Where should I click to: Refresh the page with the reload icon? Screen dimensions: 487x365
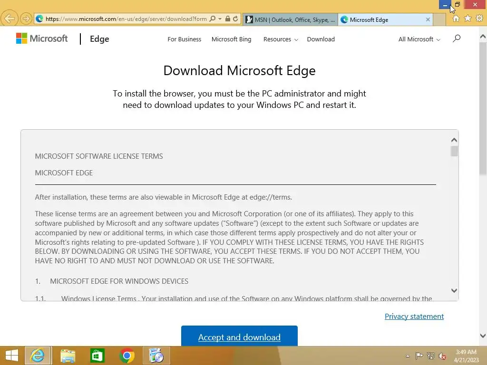tap(236, 19)
